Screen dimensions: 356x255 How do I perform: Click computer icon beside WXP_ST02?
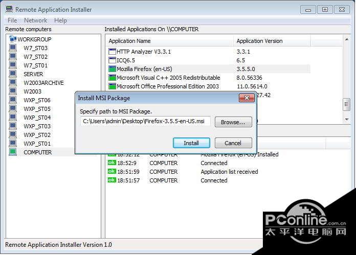13,134
